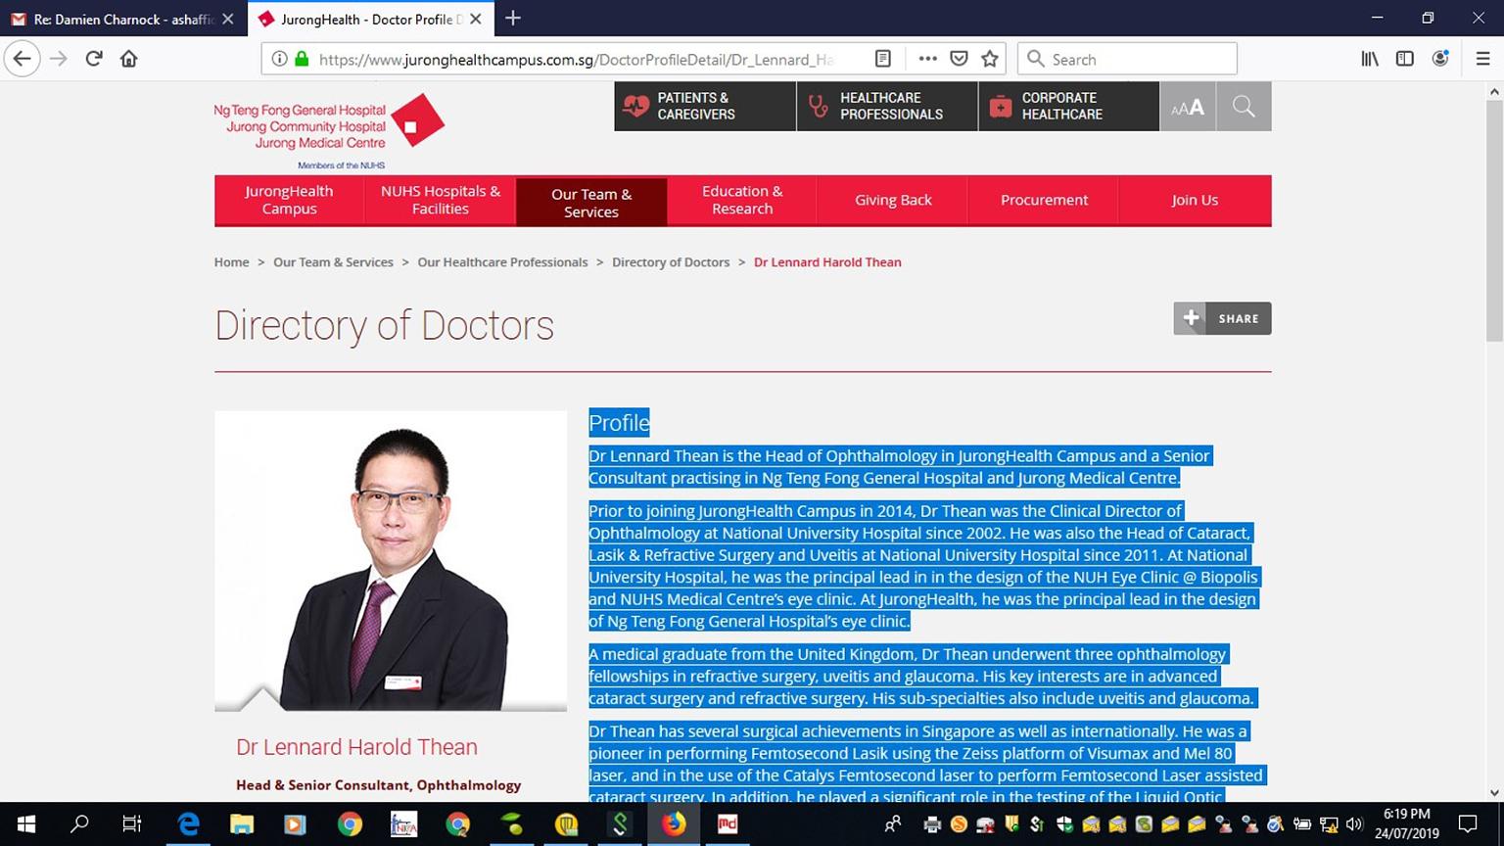Viewport: 1504px width, 846px height.
Task: Select Education & Research in the navigation
Action: (x=741, y=201)
